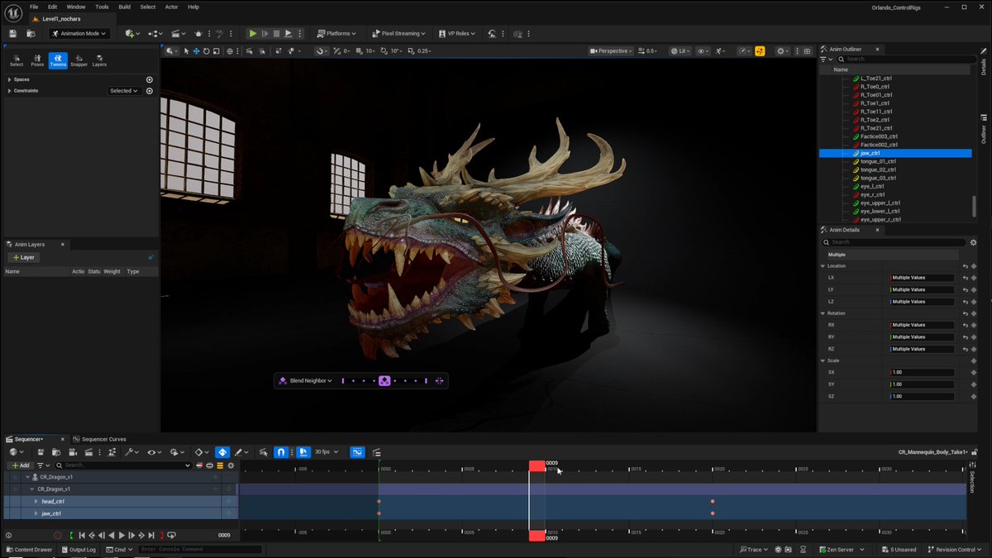Expand the jaw_ctrl track

click(x=36, y=513)
